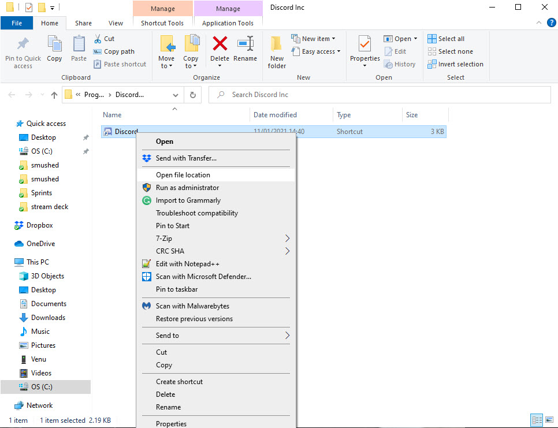This screenshot has height=428, width=558.
Task: Click Troubleshoot compatibility in context menu
Action: 215,213
